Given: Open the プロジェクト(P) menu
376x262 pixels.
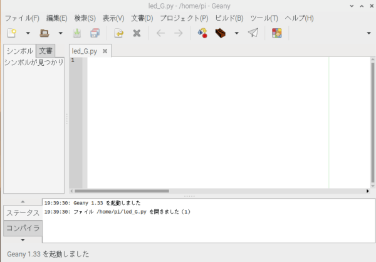Looking at the screenshot, I should (x=184, y=18).
